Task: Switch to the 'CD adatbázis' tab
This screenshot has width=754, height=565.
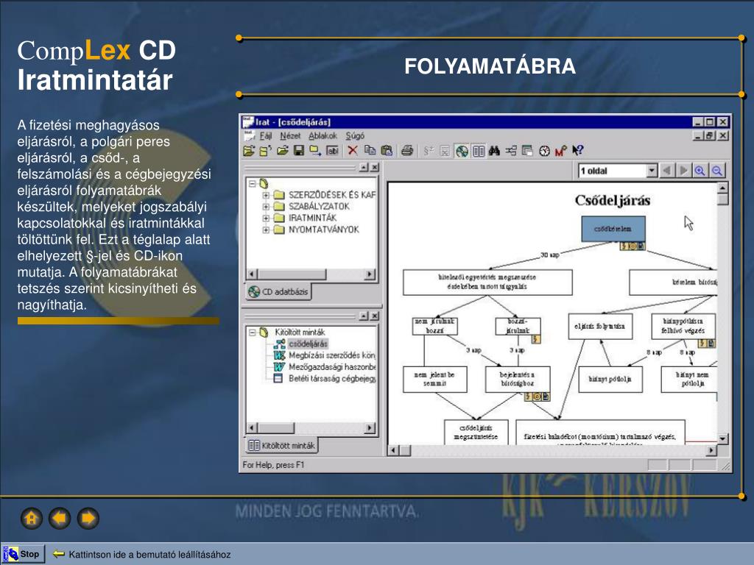Action: (278, 291)
